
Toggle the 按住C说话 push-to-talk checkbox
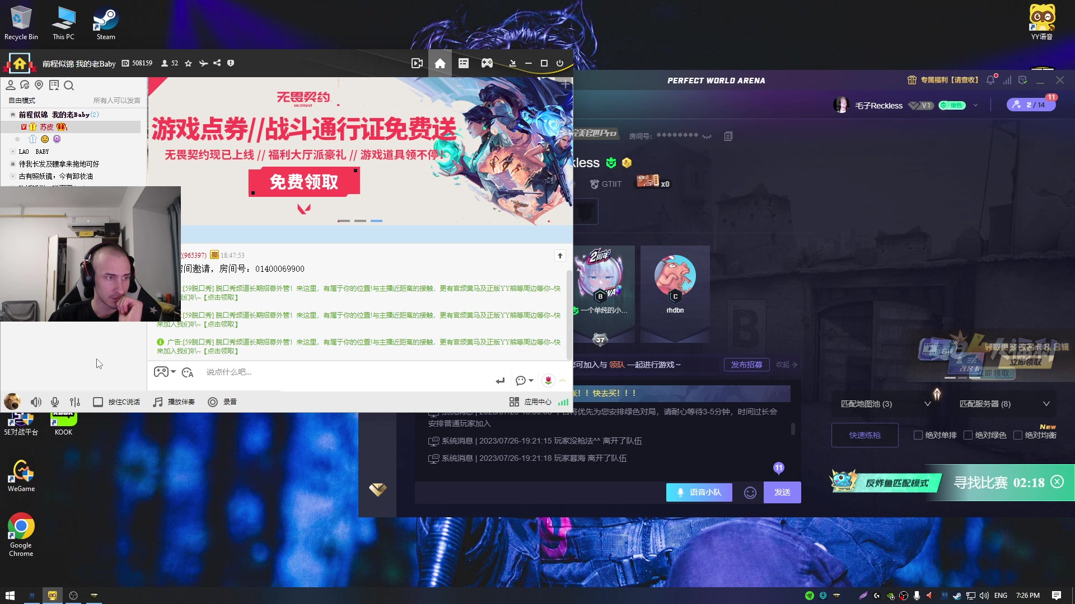pyautogui.click(x=98, y=402)
